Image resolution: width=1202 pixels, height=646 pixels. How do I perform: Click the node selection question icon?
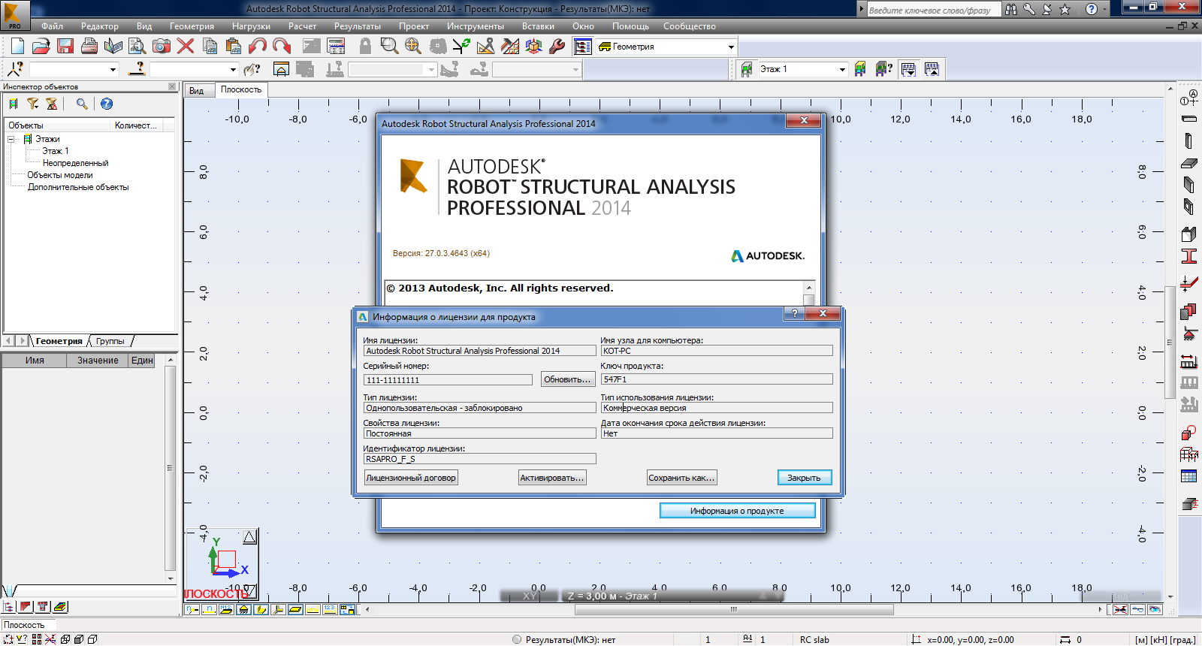click(x=15, y=69)
